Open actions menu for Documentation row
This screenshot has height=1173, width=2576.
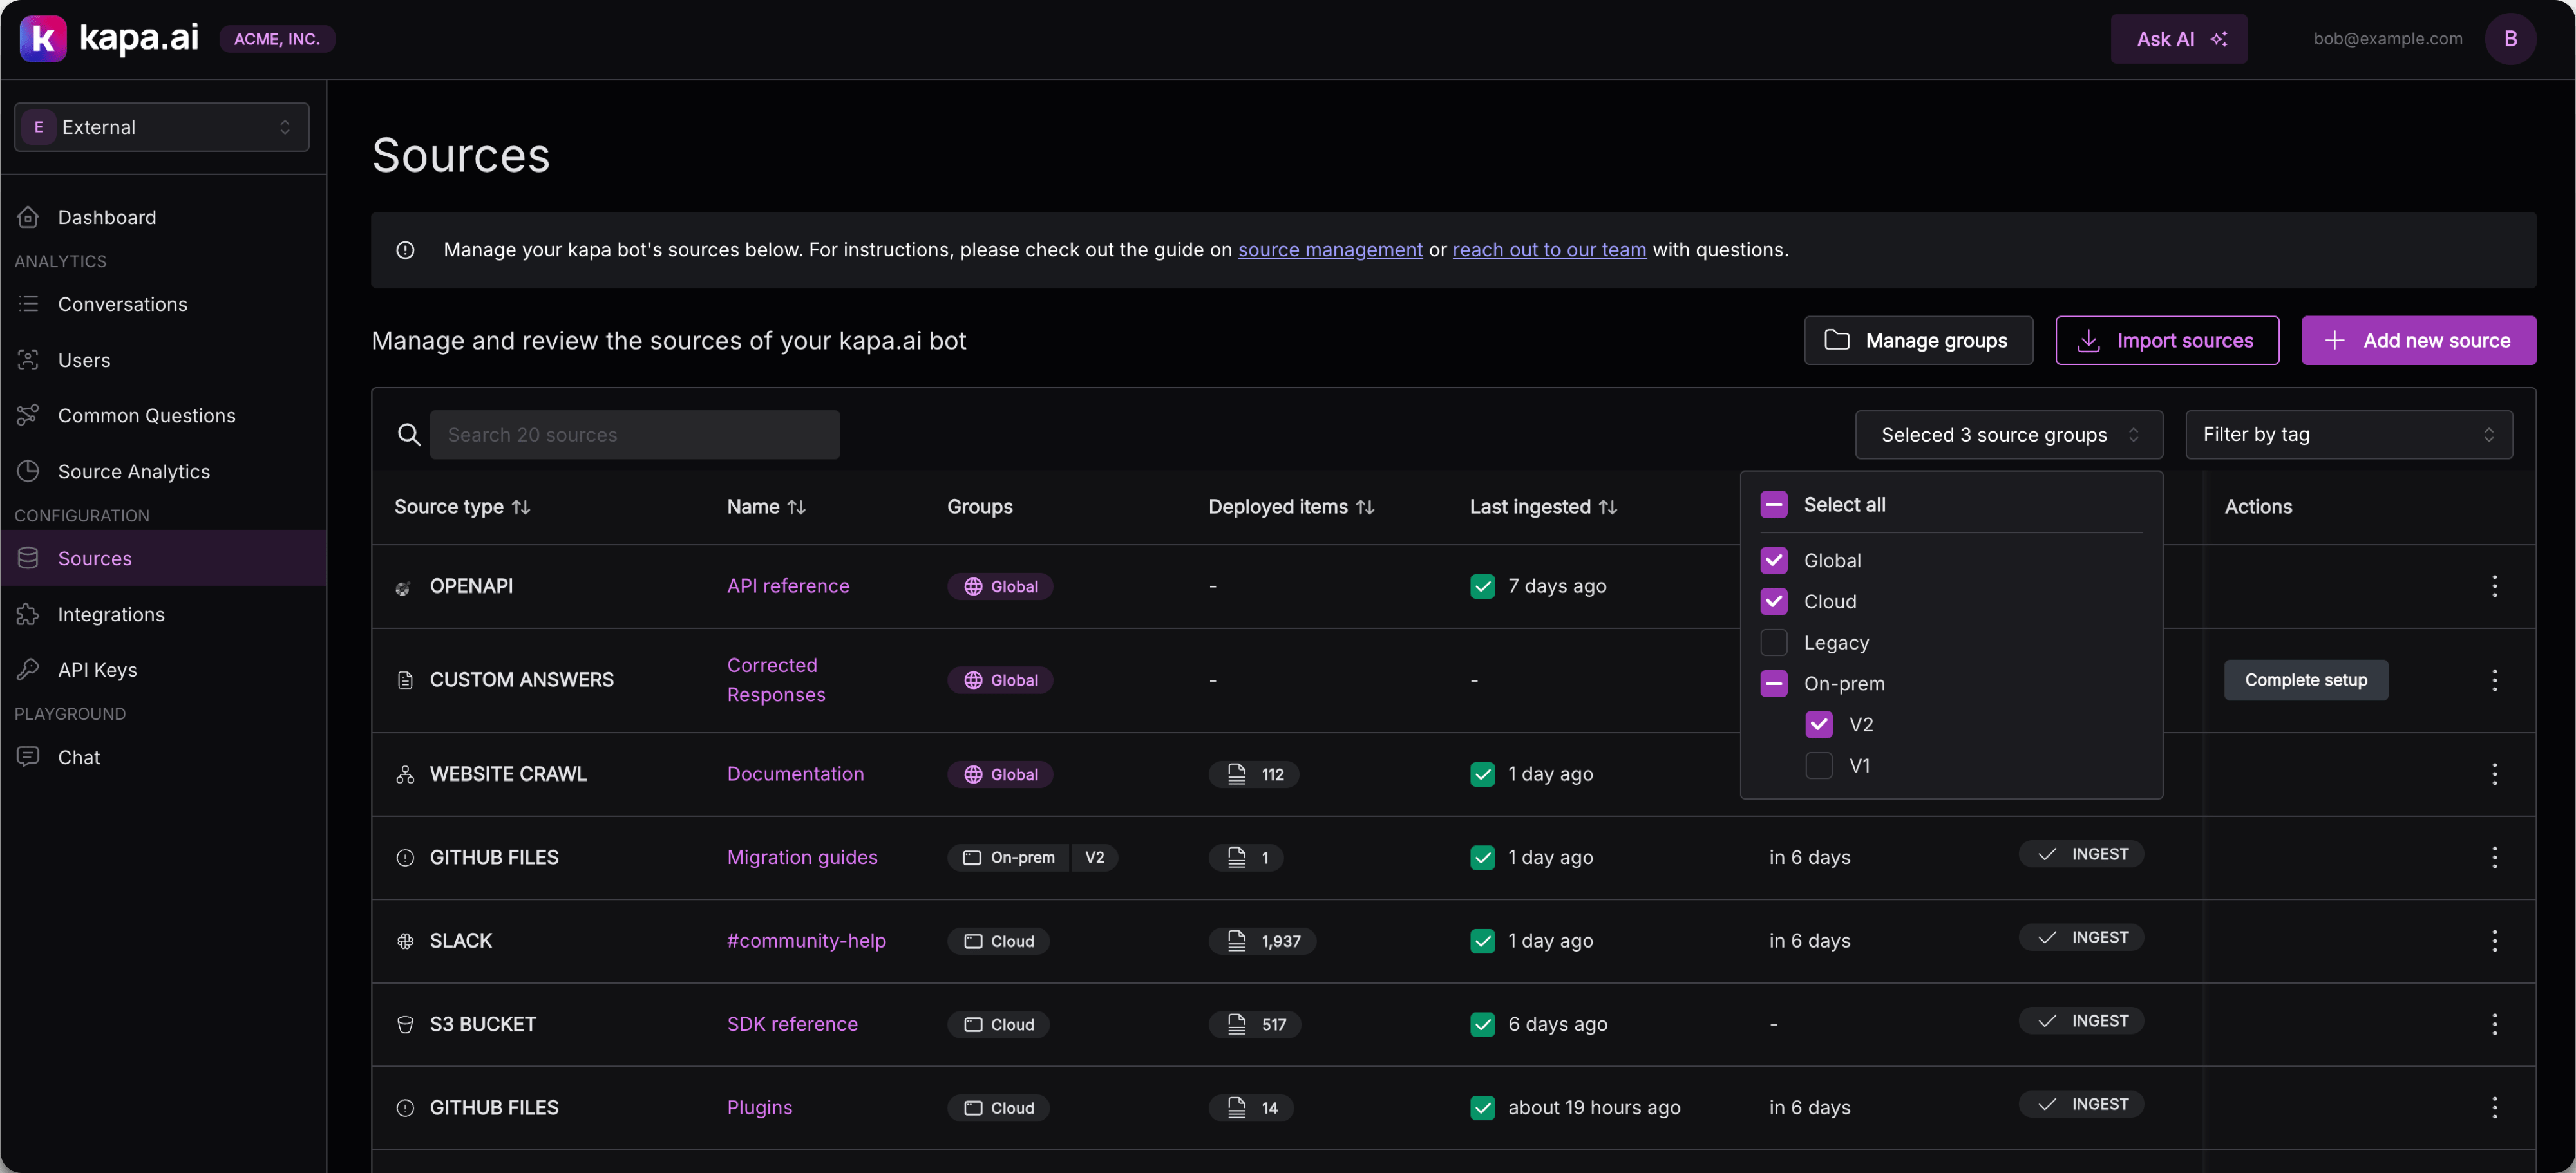pos(2494,774)
